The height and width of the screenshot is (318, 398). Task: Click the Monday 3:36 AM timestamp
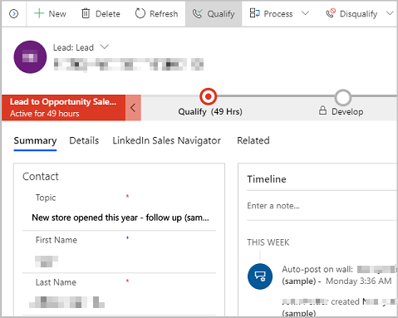359,281
